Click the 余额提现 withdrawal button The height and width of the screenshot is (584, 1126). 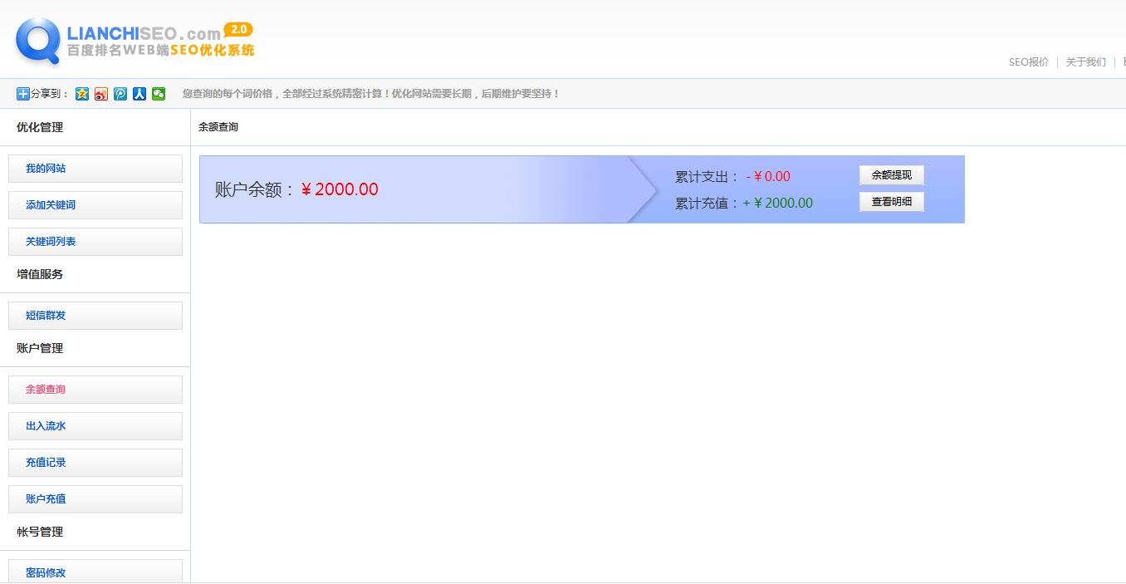pos(891,175)
